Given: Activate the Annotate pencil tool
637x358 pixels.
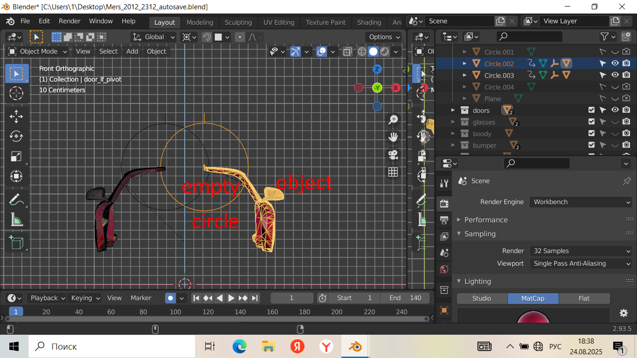Looking at the screenshot, I should (x=16, y=200).
